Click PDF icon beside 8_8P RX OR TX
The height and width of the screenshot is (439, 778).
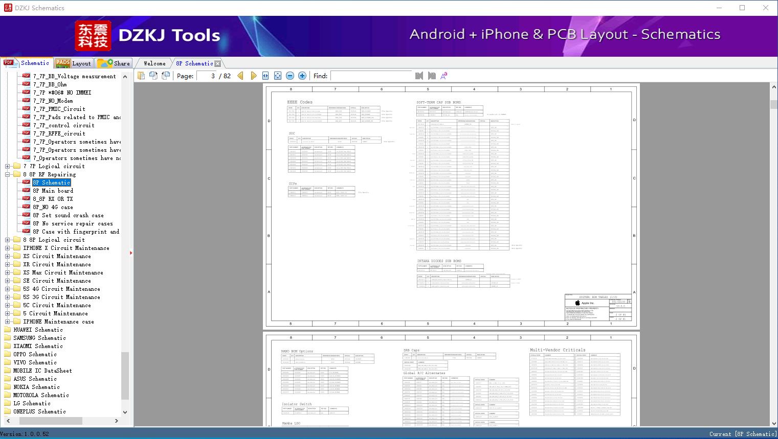coord(26,199)
